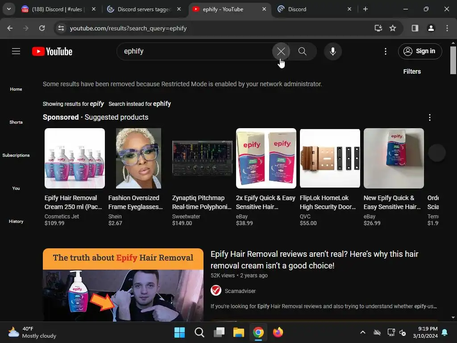Open the YouTube hamburger guide menu
The height and width of the screenshot is (343, 457).
16,51
